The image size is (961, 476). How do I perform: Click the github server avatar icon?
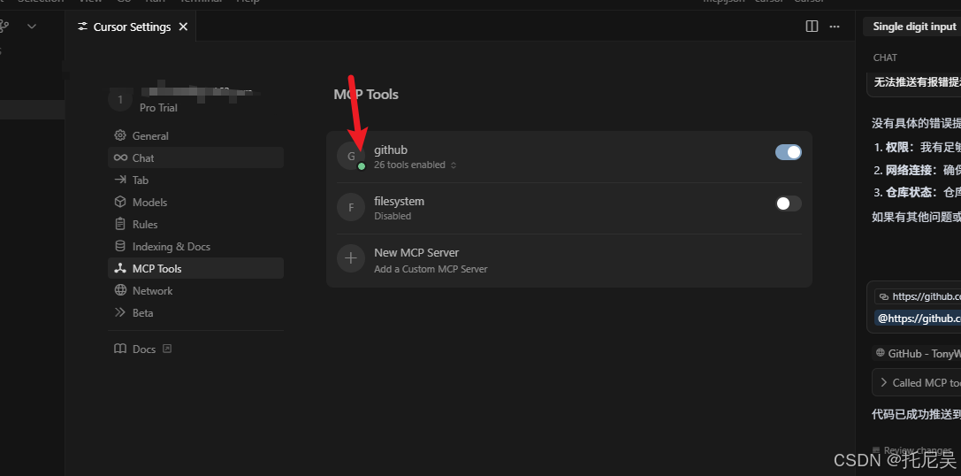click(x=351, y=156)
